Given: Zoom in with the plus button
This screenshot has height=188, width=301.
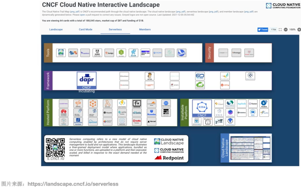Looking at the screenshot, I should 299,29.
